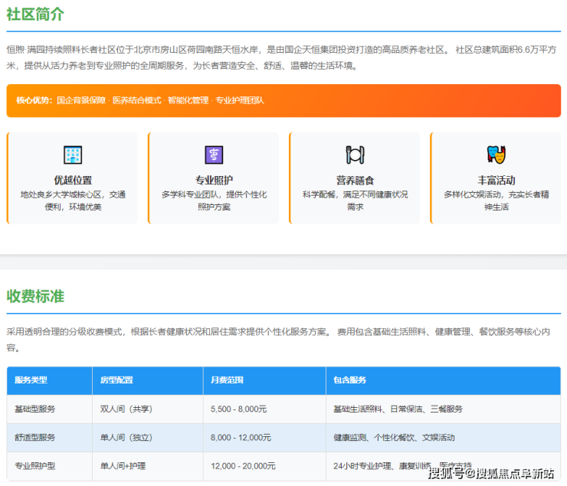
Task: Click the medical icon above 专业照护
Action: (214, 155)
